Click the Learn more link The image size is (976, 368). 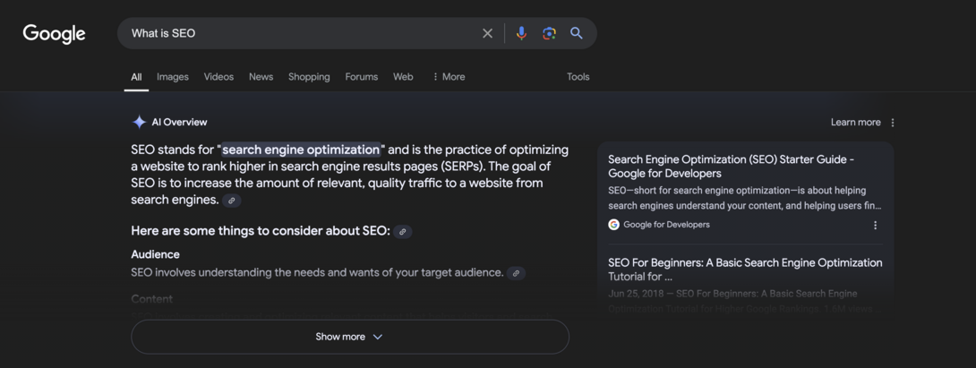pyautogui.click(x=856, y=123)
